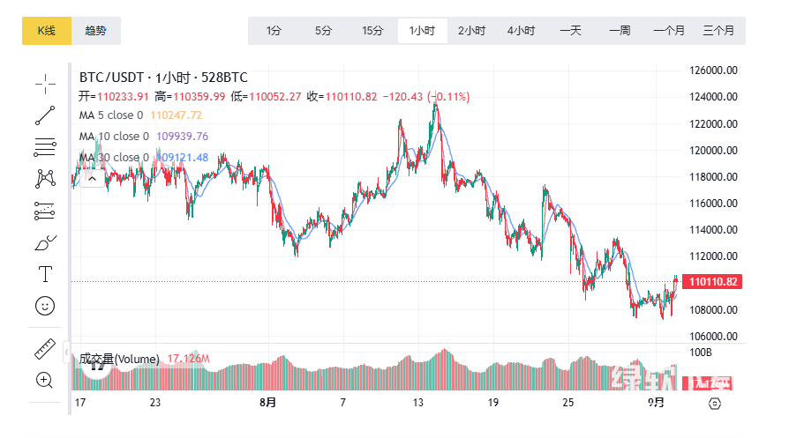Switch to K线 chart mode
This screenshot has height=438, width=789.
47,31
